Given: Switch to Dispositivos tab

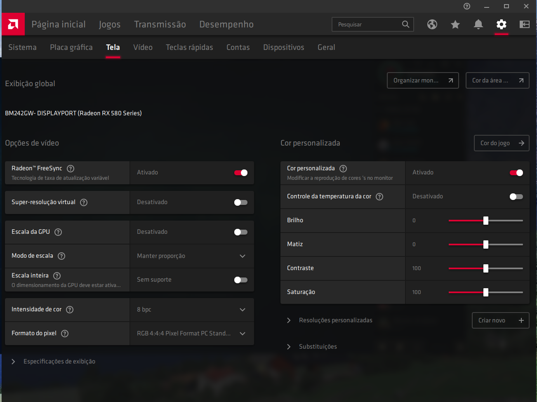Looking at the screenshot, I should point(284,47).
